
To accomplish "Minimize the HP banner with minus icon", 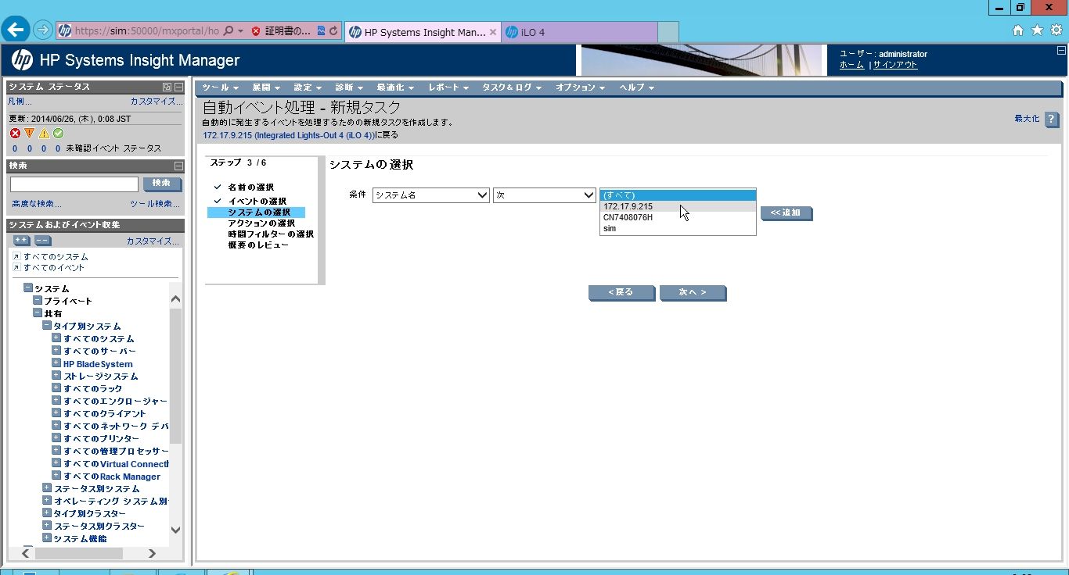I will [1060, 51].
